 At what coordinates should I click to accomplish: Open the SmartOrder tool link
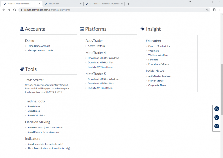[x=34, y=106]
